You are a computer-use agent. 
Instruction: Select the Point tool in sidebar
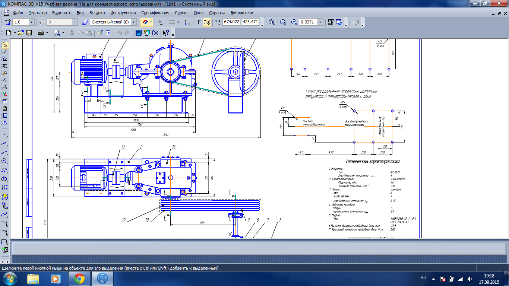5,134
